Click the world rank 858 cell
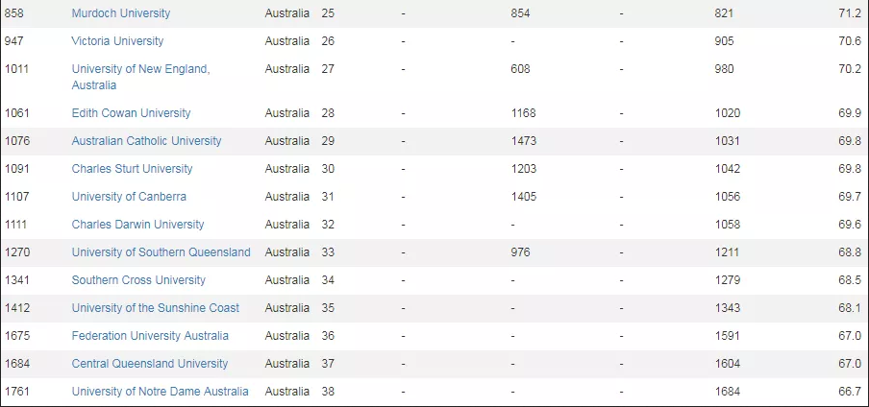Screen dimensions: 869x407 pyautogui.click(x=13, y=13)
